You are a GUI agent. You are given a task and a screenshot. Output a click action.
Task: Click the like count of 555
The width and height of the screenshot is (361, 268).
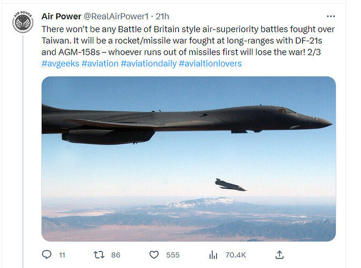[173, 255]
